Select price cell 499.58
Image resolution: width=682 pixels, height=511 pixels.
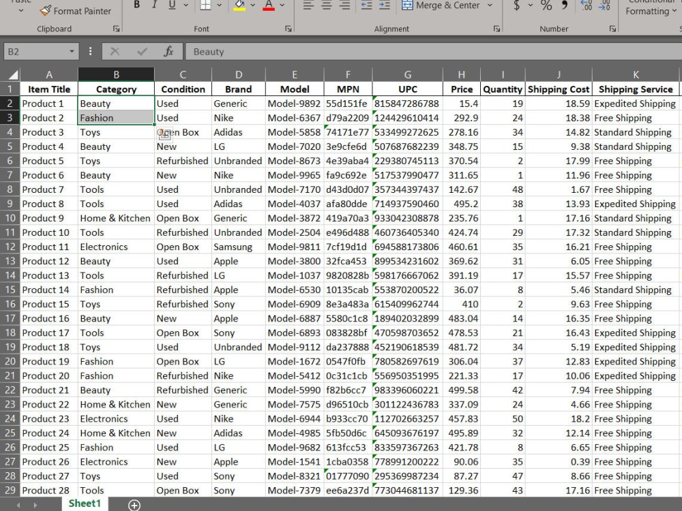(x=462, y=390)
